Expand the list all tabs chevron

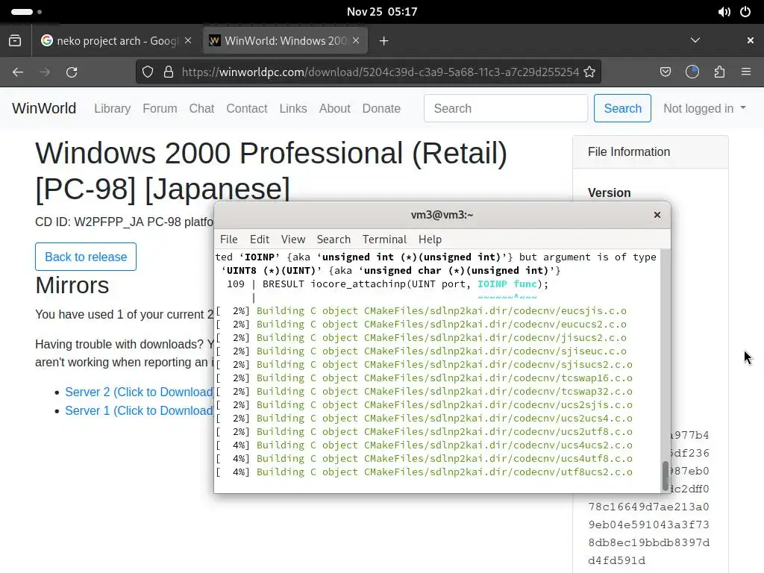tap(695, 40)
